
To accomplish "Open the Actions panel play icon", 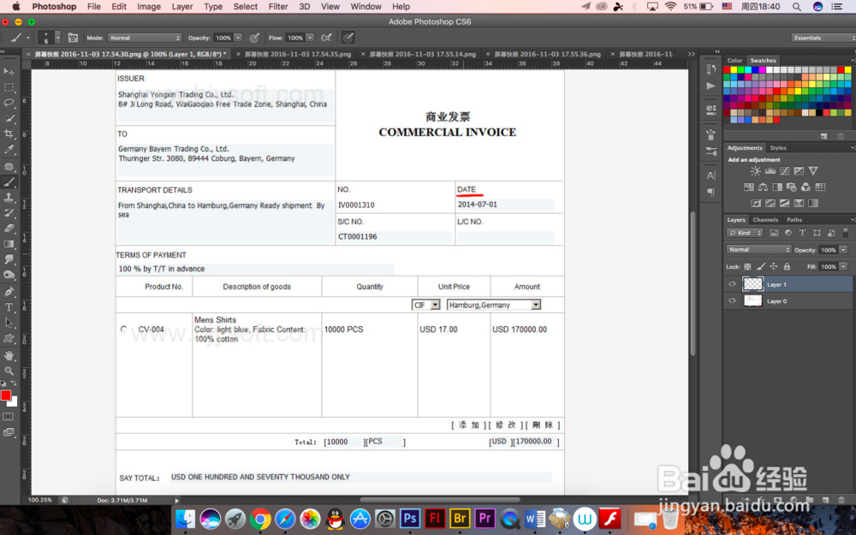I will (x=710, y=86).
